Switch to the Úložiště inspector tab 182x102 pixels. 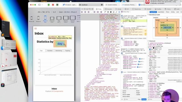click(x=148, y=9)
